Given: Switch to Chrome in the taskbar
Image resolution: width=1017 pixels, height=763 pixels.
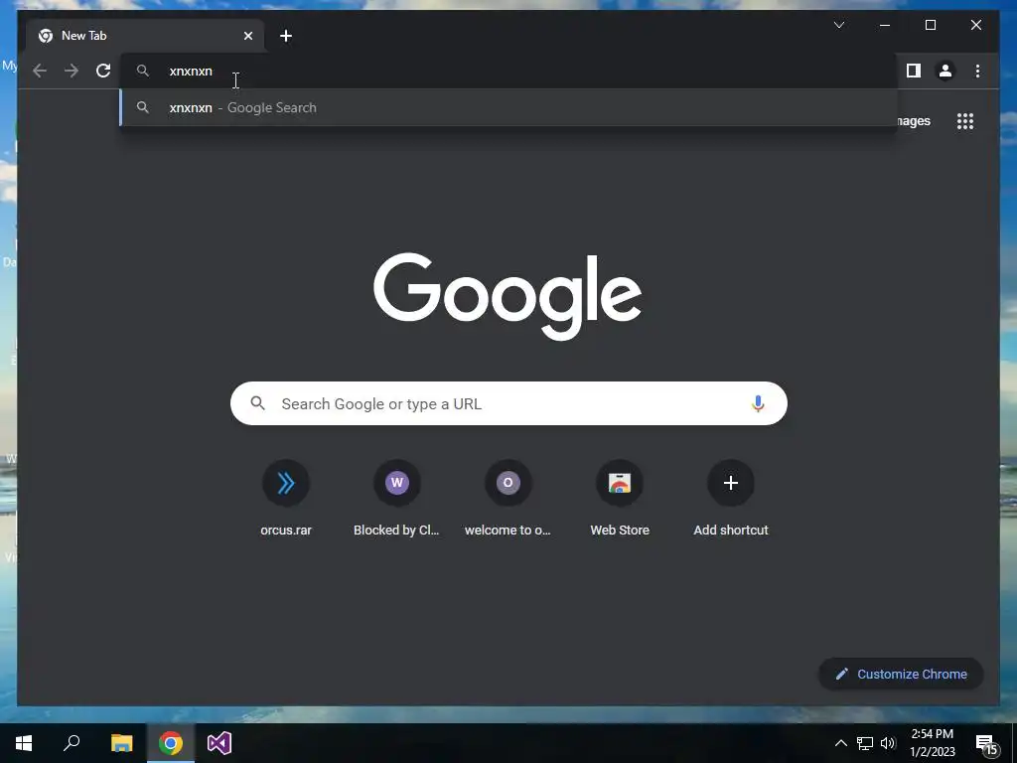Looking at the screenshot, I should (x=171, y=743).
